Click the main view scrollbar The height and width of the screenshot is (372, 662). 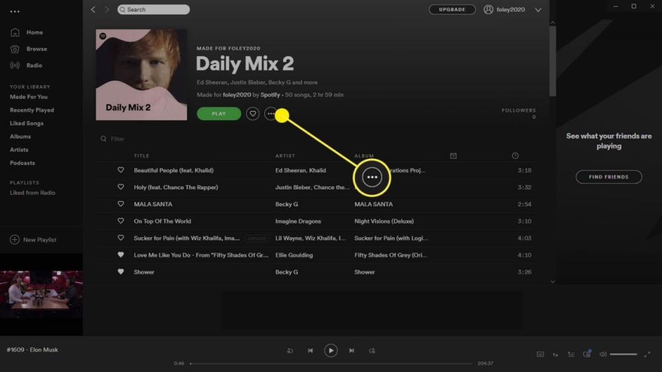tap(553, 61)
